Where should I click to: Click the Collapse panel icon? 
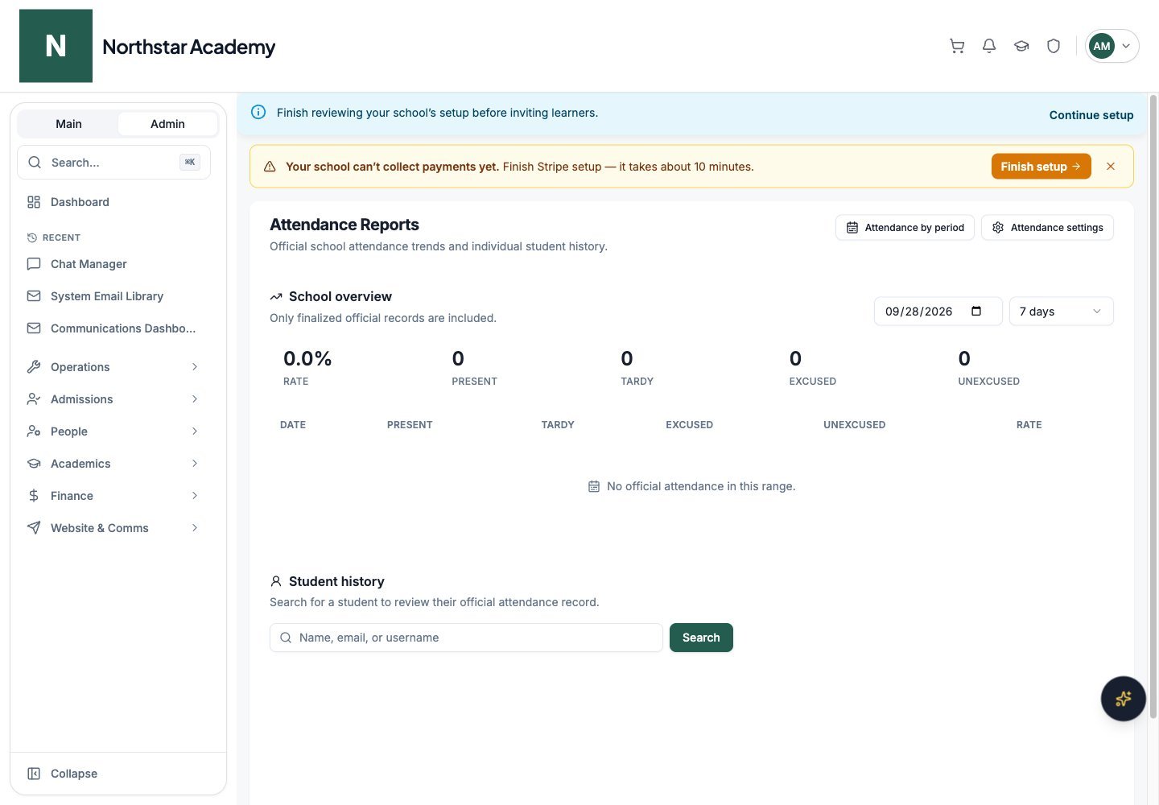coord(34,774)
